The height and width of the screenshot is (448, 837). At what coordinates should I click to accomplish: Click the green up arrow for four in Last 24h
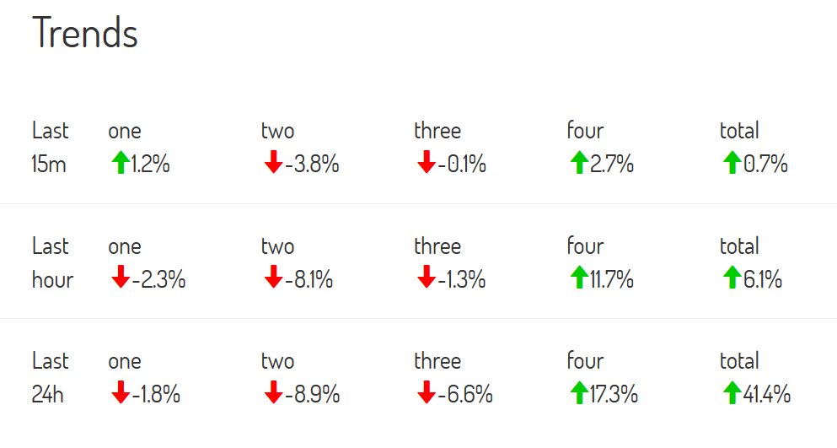point(579,392)
